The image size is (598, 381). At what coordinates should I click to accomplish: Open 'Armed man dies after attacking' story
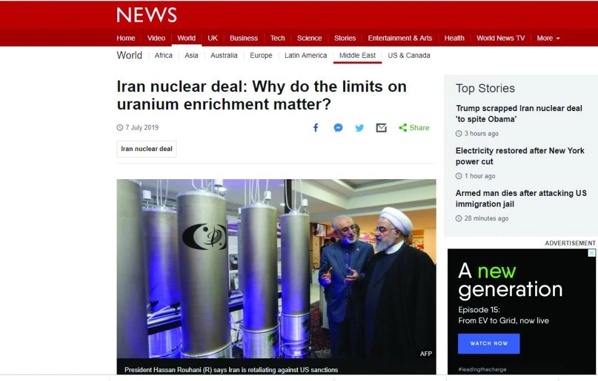coord(521,198)
